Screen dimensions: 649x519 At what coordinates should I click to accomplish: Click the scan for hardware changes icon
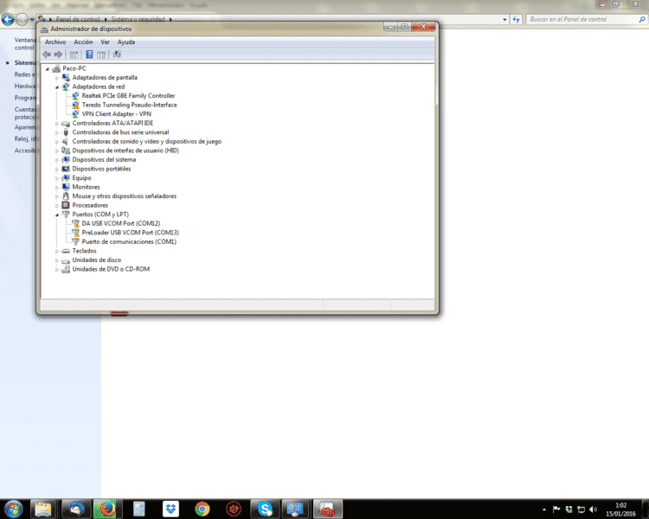[117, 54]
